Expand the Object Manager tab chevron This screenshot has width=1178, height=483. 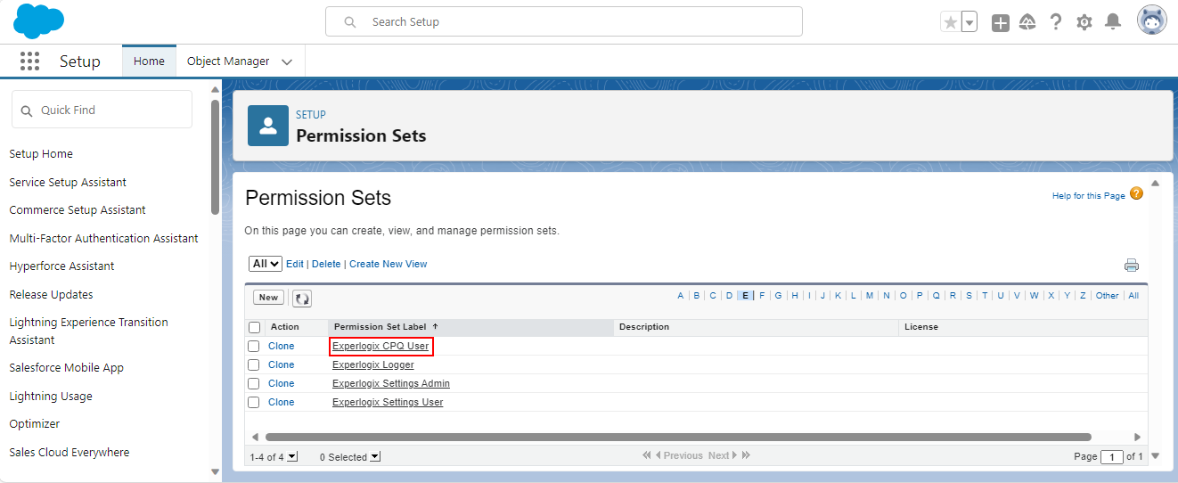click(x=287, y=61)
